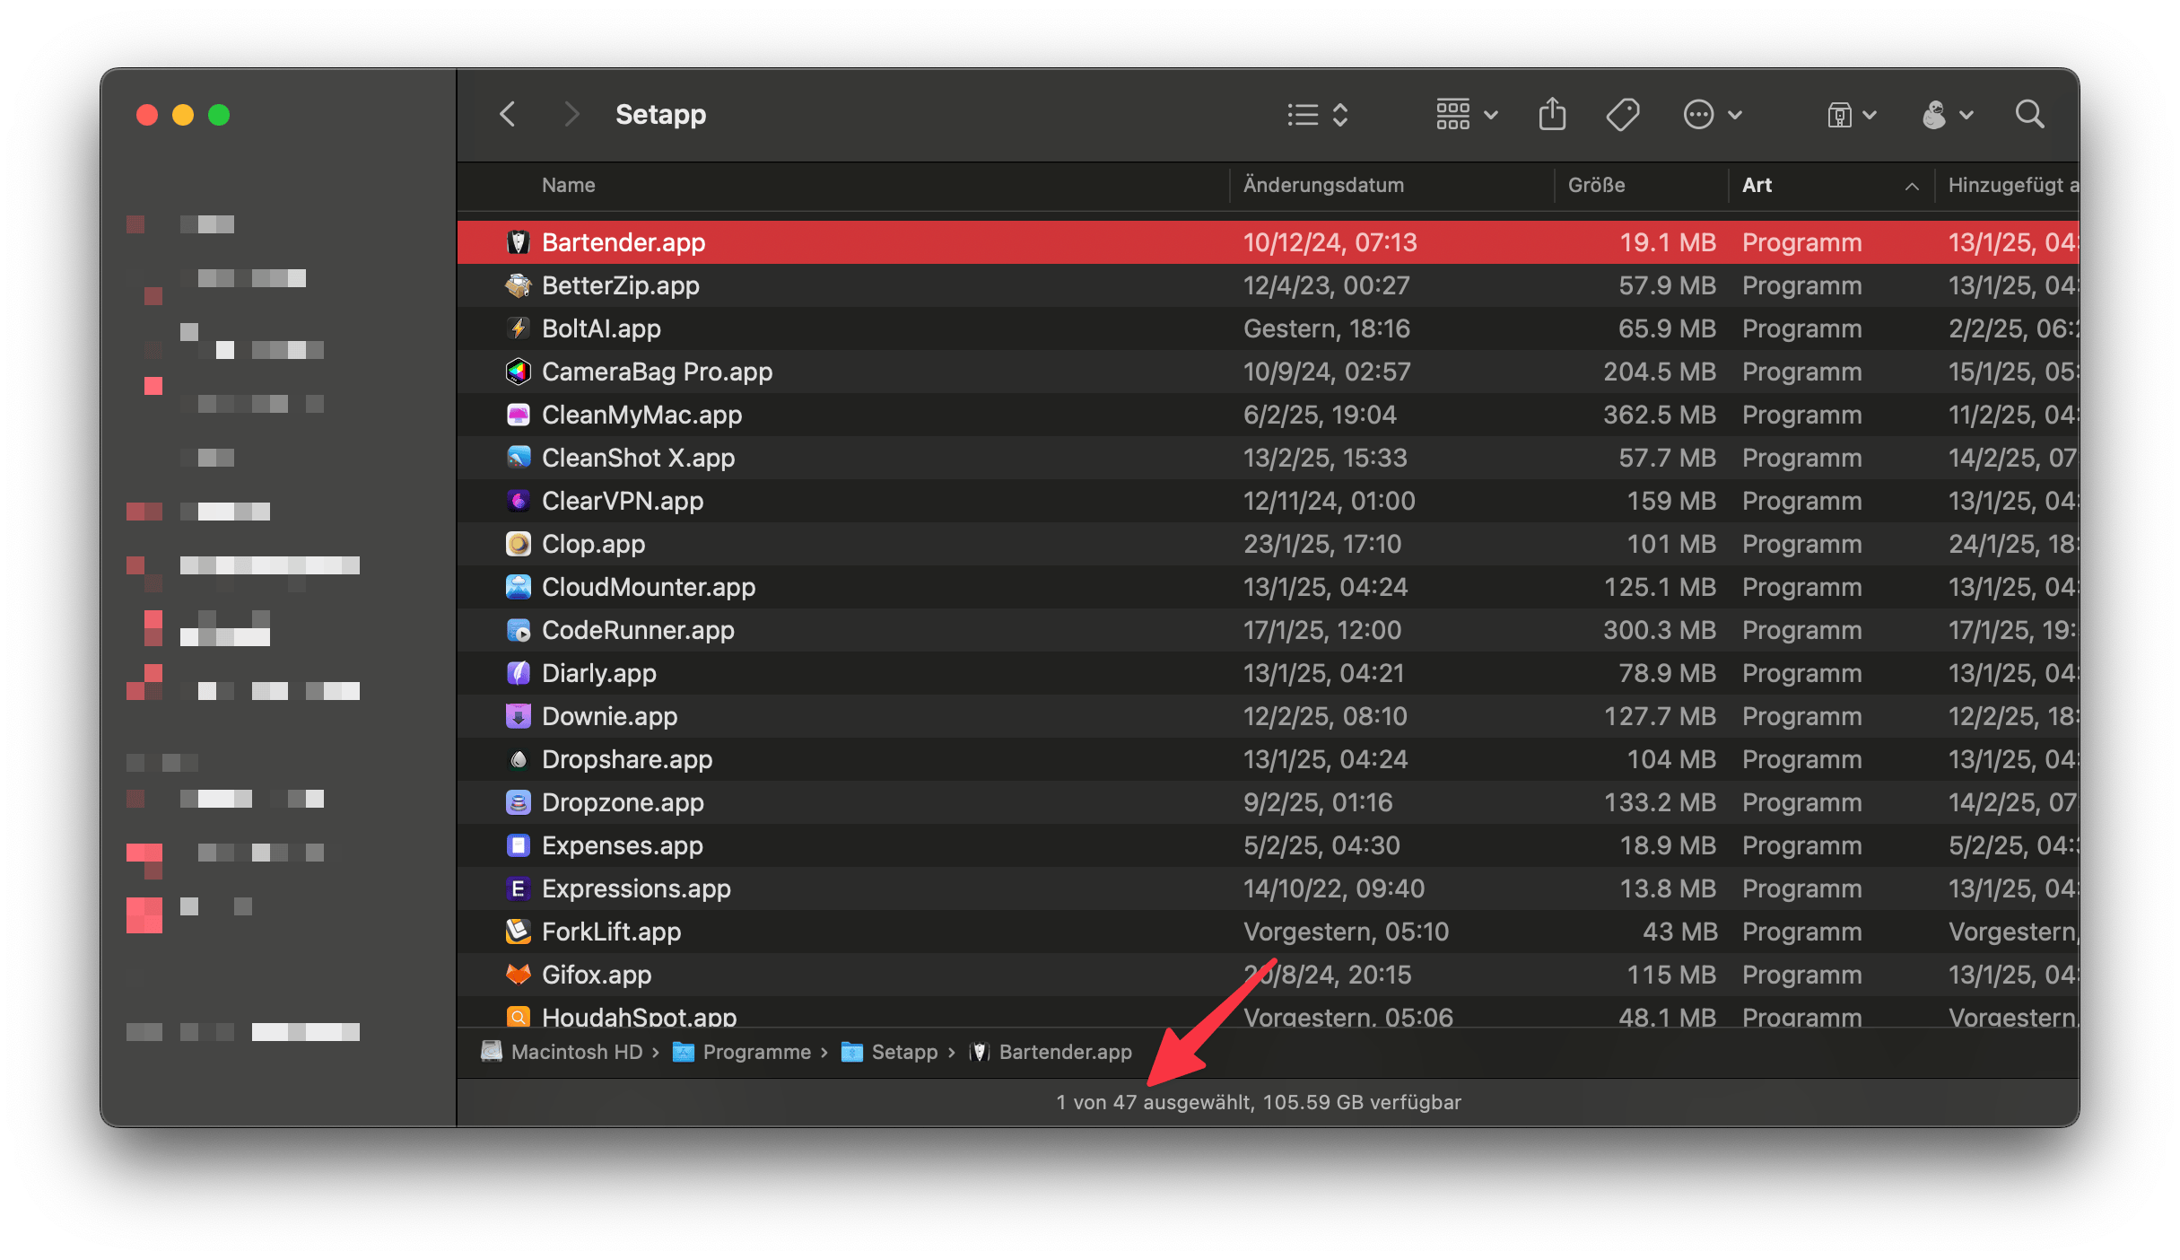2180x1260 pixels.
Task: Click Bartender.app in the path bar
Action: point(1051,1052)
